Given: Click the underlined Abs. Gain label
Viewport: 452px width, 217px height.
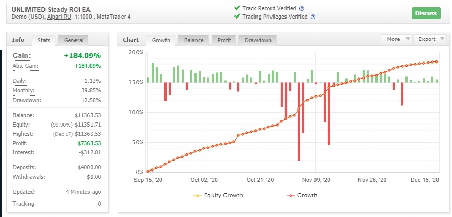Looking at the screenshot, I should coord(25,66).
